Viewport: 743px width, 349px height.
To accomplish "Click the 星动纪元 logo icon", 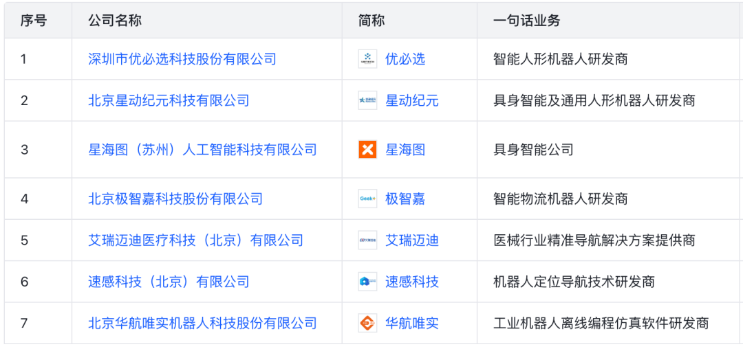I will [367, 101].
